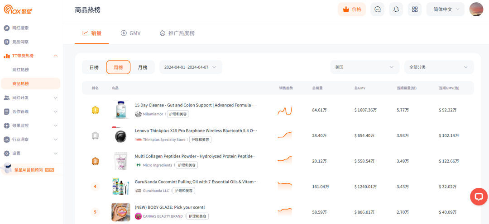Collapse the TT带货热榜 sidebar section
This screenshot has height=224, width=489.
(56, 56)
